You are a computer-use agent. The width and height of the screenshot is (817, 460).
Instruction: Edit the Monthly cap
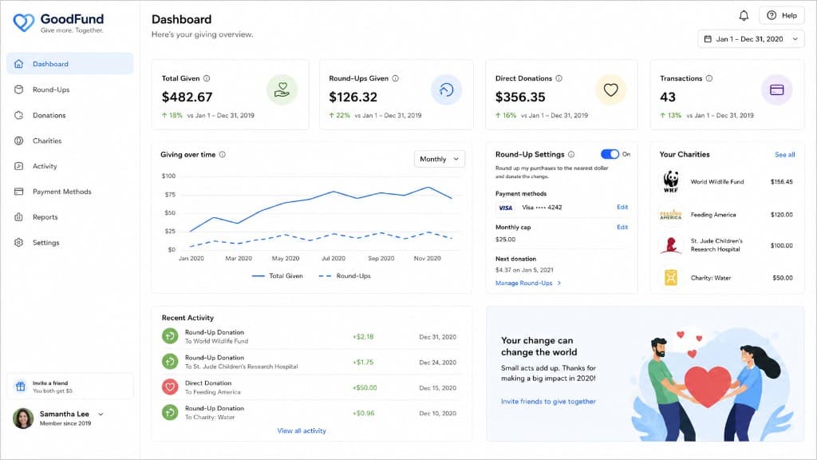(622, 227)
